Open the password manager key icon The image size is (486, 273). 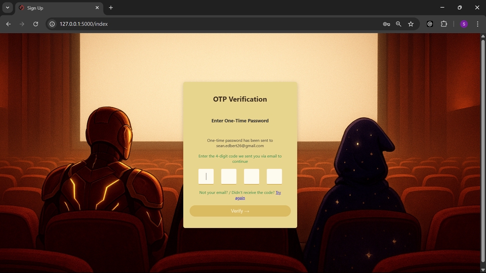coord(386,24)
